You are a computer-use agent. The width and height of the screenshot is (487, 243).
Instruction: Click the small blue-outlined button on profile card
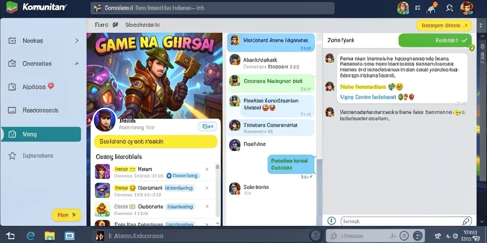pyautogui.click(x=207, y=126)
